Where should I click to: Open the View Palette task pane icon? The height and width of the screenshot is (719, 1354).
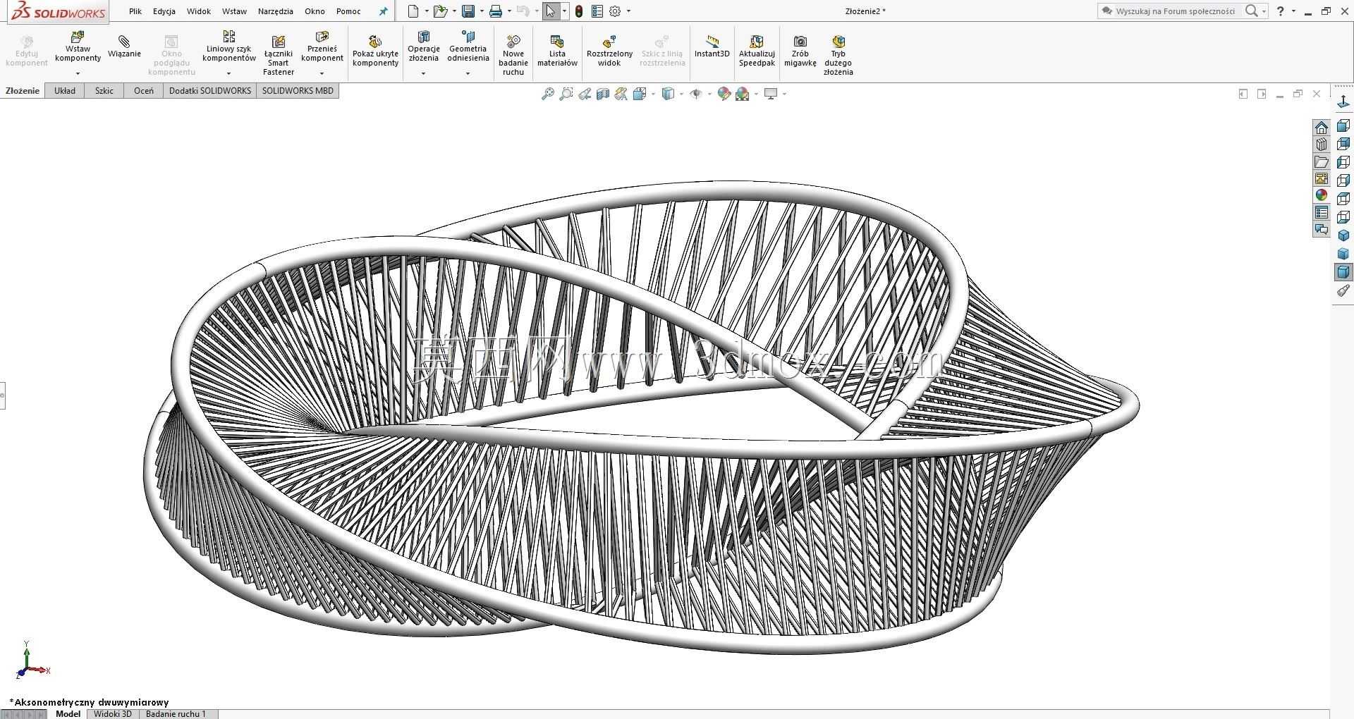pos(1322,178)
